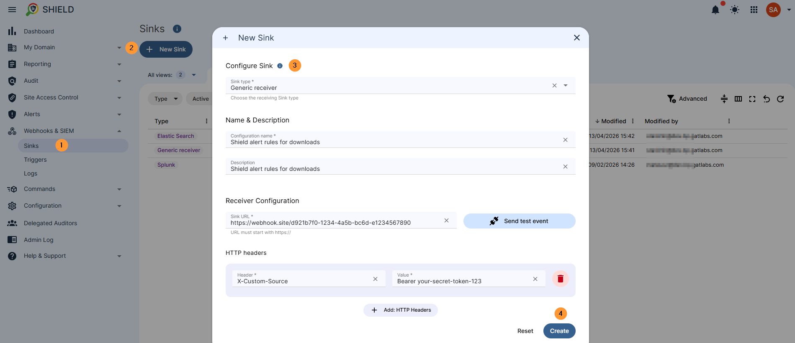The image size is (795, 343).
Task: Expand Site Access Control menu
Action: tap(119, 98)
